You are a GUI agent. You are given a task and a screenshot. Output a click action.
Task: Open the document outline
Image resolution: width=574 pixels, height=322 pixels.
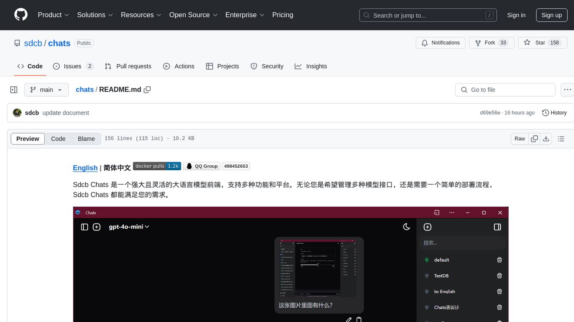561,139
